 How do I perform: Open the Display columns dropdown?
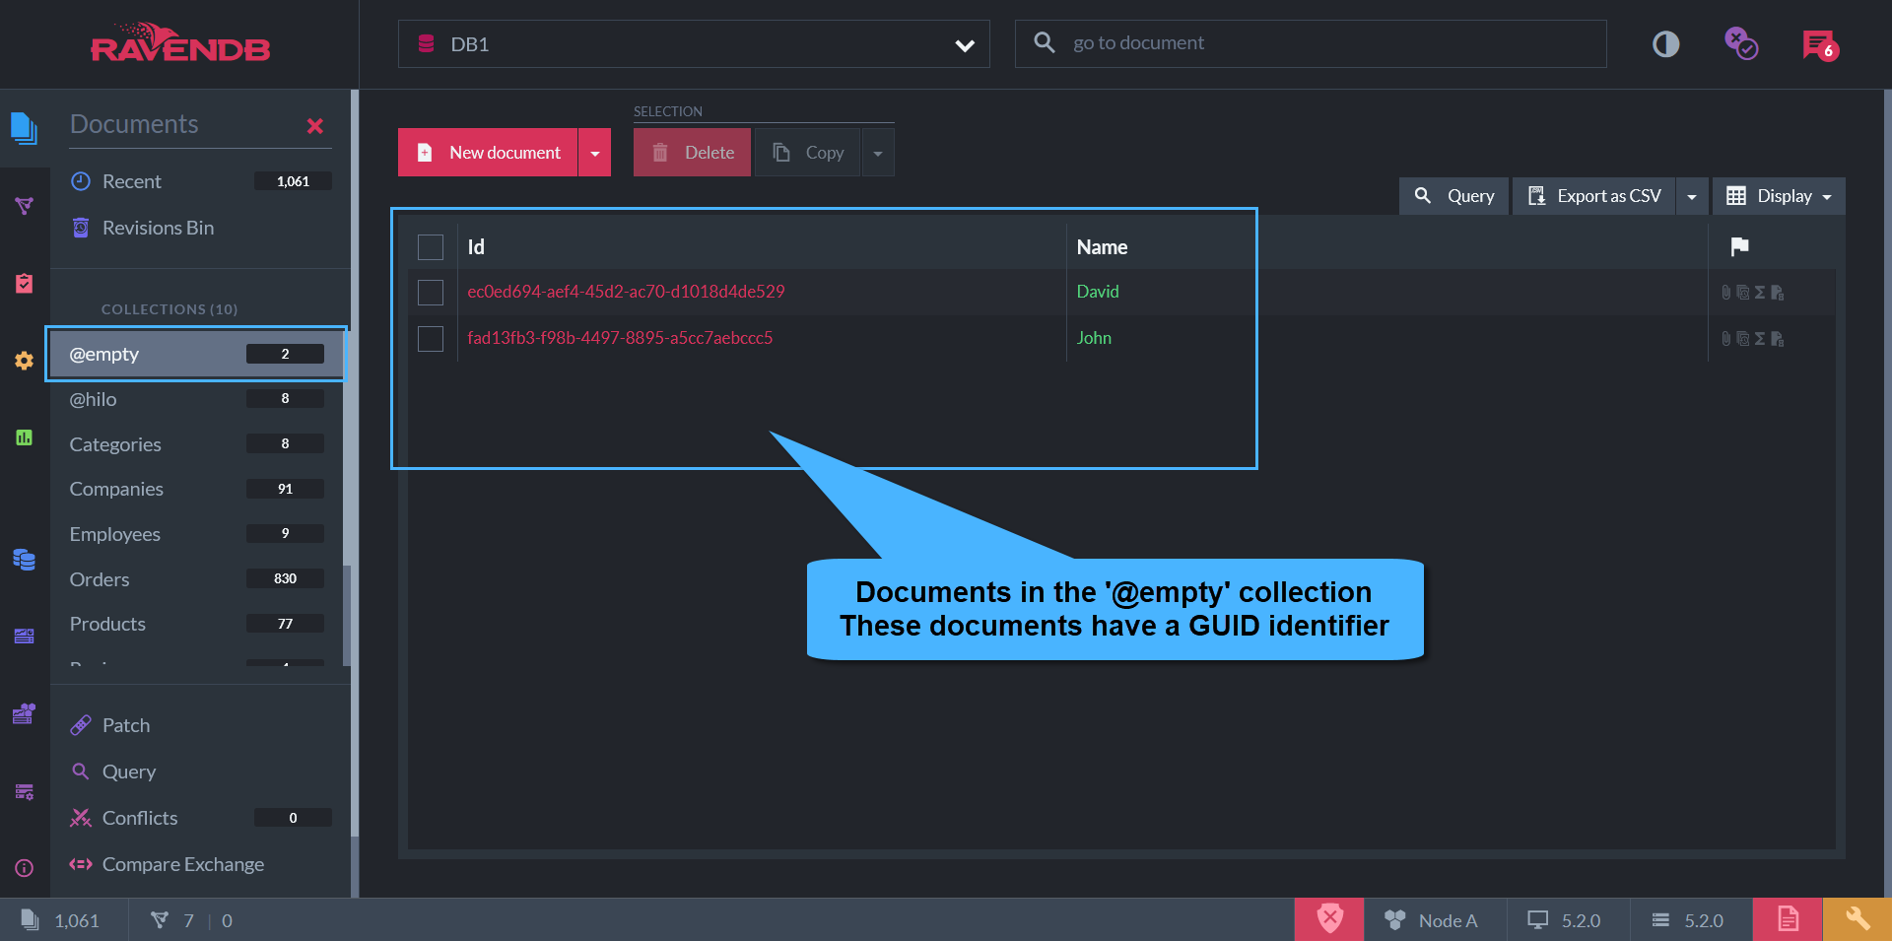point(1779,196)
